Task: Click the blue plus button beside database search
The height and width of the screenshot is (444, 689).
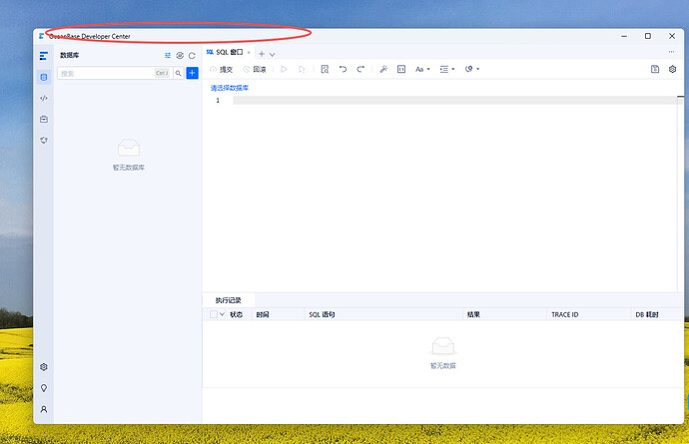Action: 192,73
